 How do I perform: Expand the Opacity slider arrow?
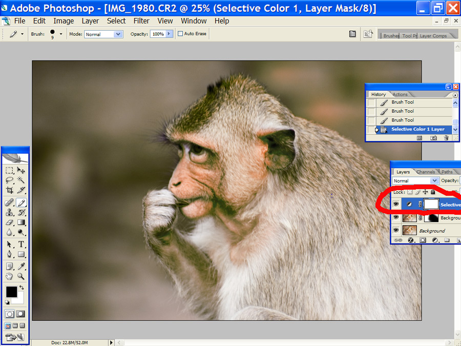(x=169, y=34)
